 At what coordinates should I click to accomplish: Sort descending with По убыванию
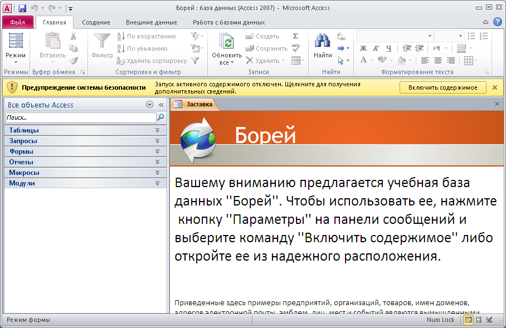pyautogui.click(x=142, y=48)
